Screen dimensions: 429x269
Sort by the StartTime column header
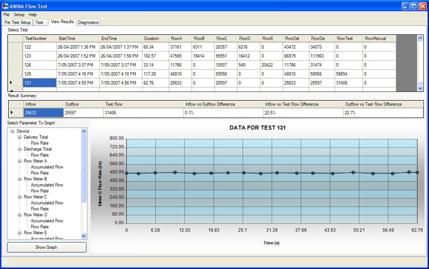click(x=78, y=39)
